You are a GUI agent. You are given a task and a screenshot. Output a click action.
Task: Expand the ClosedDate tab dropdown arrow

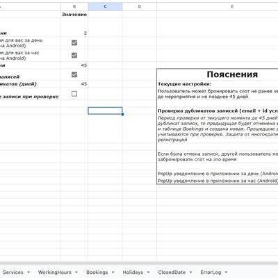click(x=190, y=272)
